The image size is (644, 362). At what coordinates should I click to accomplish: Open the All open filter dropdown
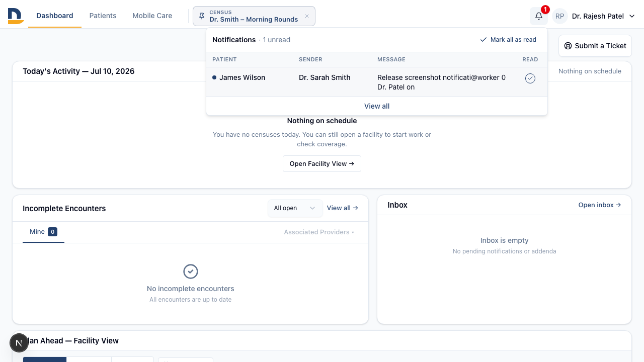295,208
